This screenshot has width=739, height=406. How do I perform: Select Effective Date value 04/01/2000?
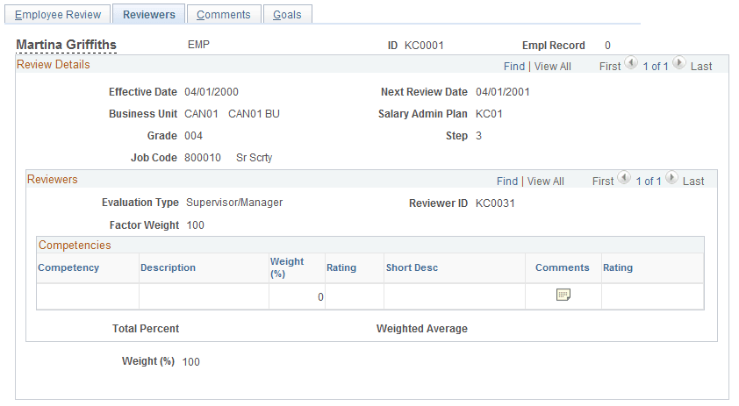click(212, 92)
